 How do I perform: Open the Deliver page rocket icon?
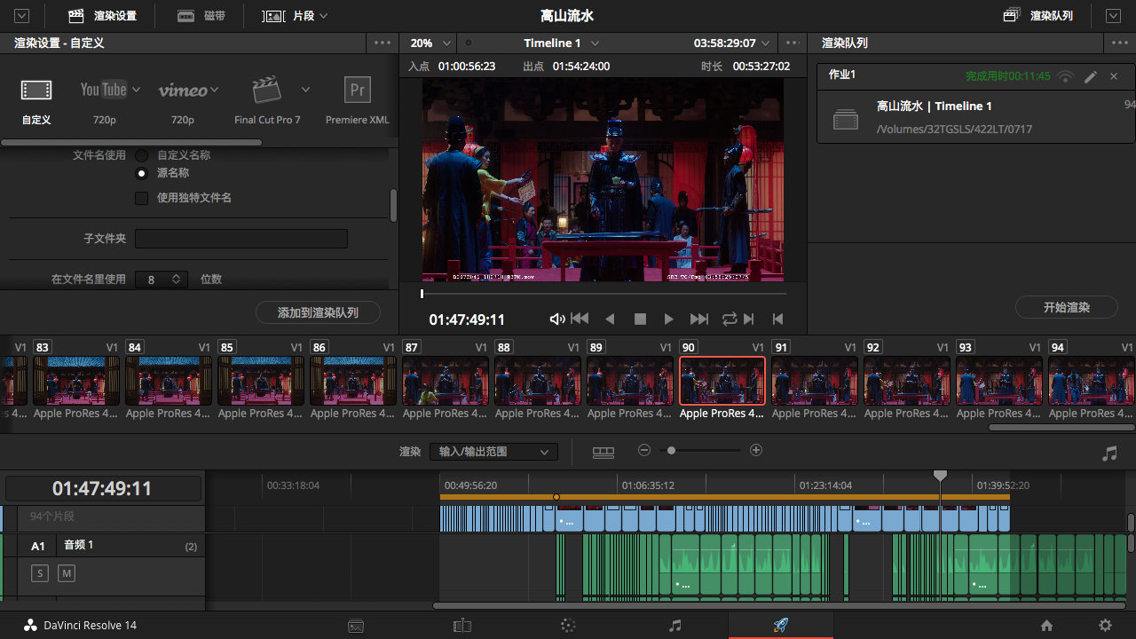(x=780, y=626)
